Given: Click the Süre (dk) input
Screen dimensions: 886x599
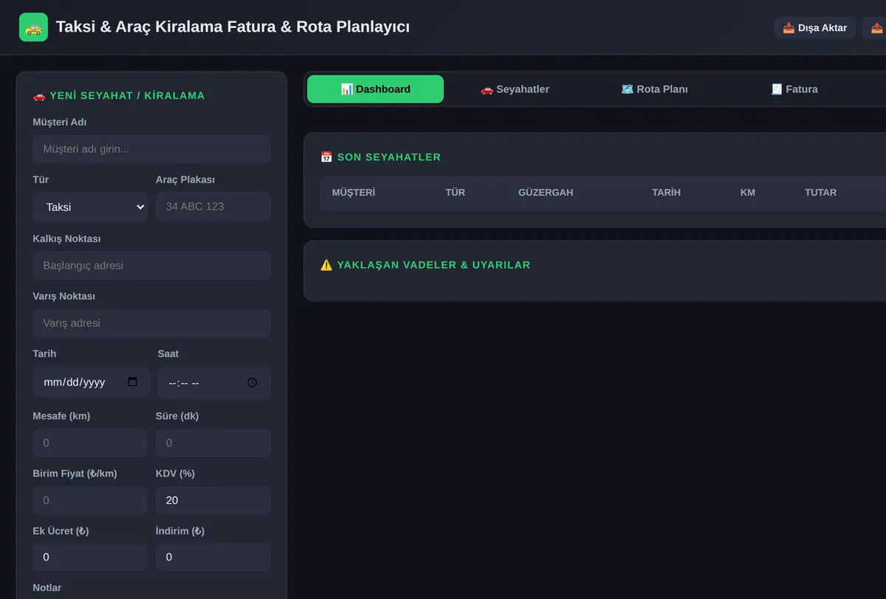Looking at the screenshot, I should pos(213,443).
